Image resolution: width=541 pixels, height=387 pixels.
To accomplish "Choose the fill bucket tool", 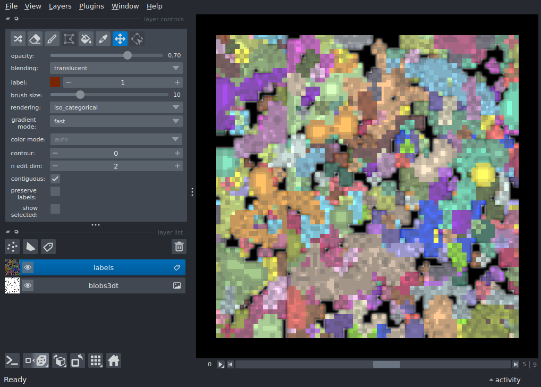I will click(x=86, y=39).
